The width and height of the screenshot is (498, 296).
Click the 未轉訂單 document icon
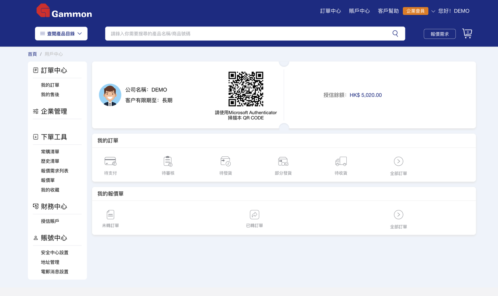tap(110, 215)
